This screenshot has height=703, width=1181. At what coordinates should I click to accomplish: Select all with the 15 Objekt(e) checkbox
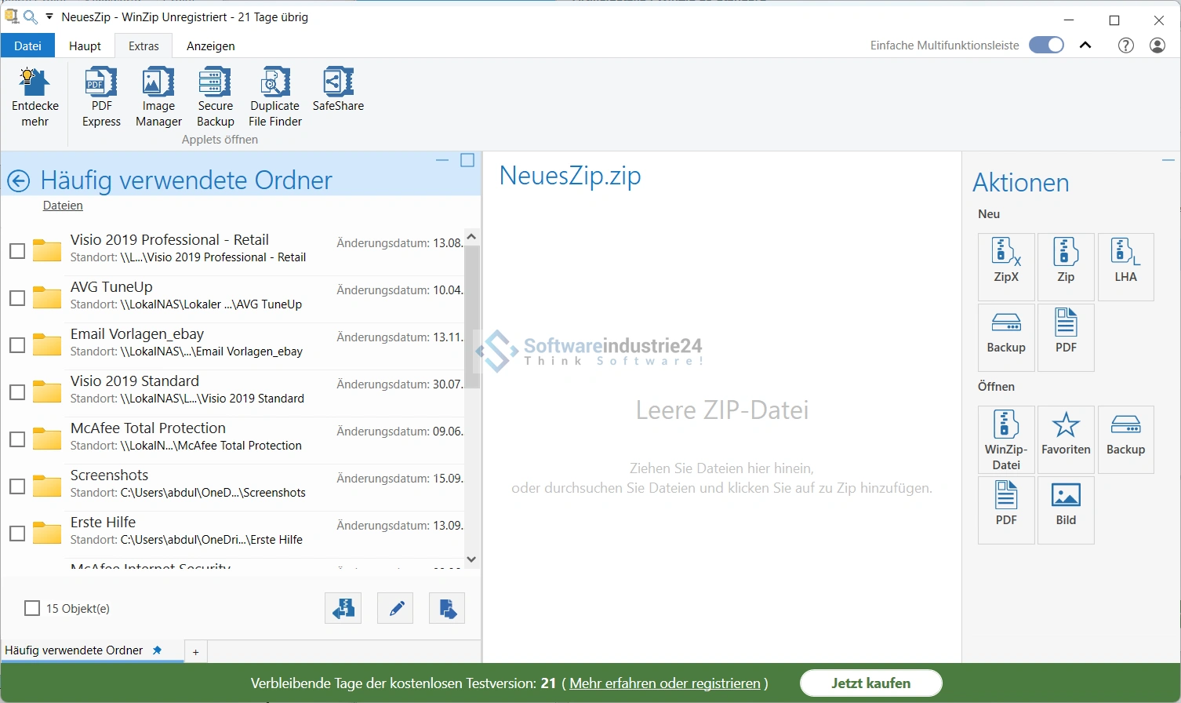(32, 608)
